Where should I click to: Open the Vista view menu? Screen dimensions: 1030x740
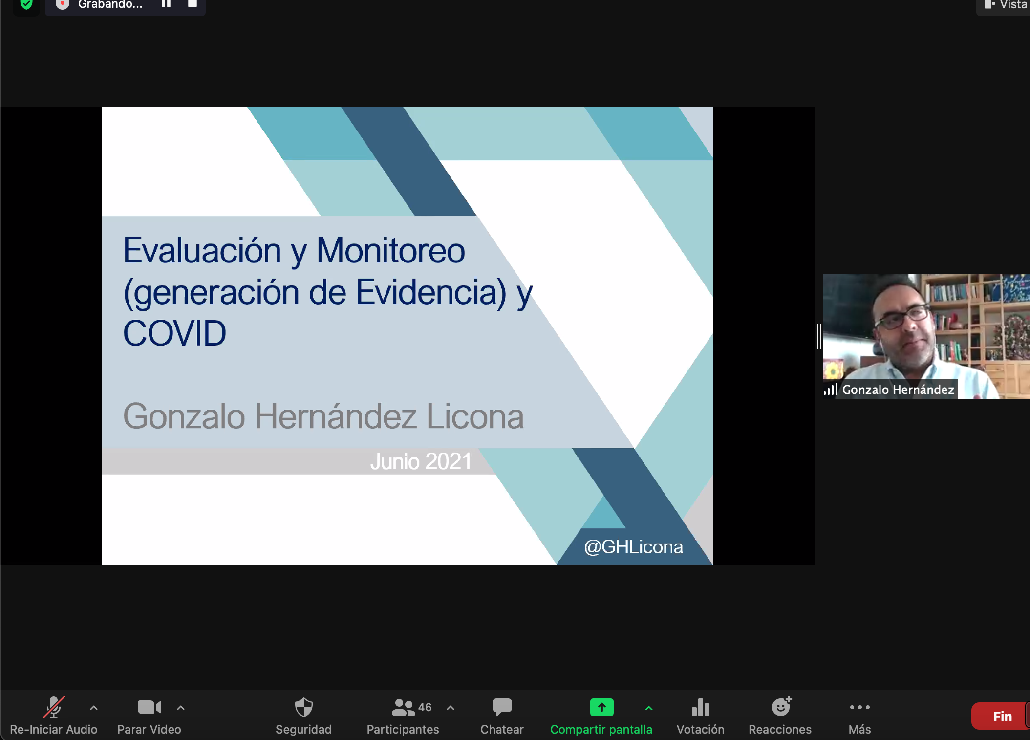[x=1005, y=5]
